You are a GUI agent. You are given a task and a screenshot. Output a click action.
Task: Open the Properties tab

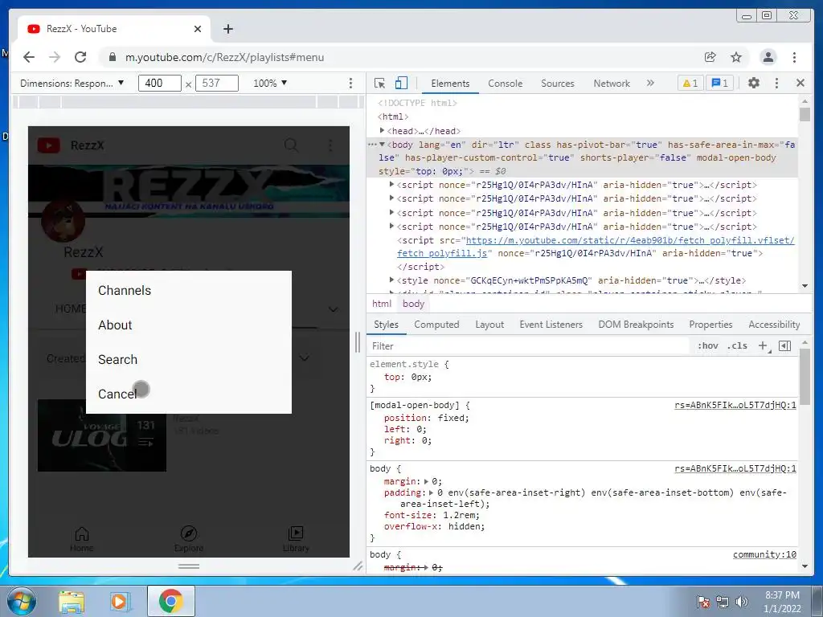coord(710,325)
